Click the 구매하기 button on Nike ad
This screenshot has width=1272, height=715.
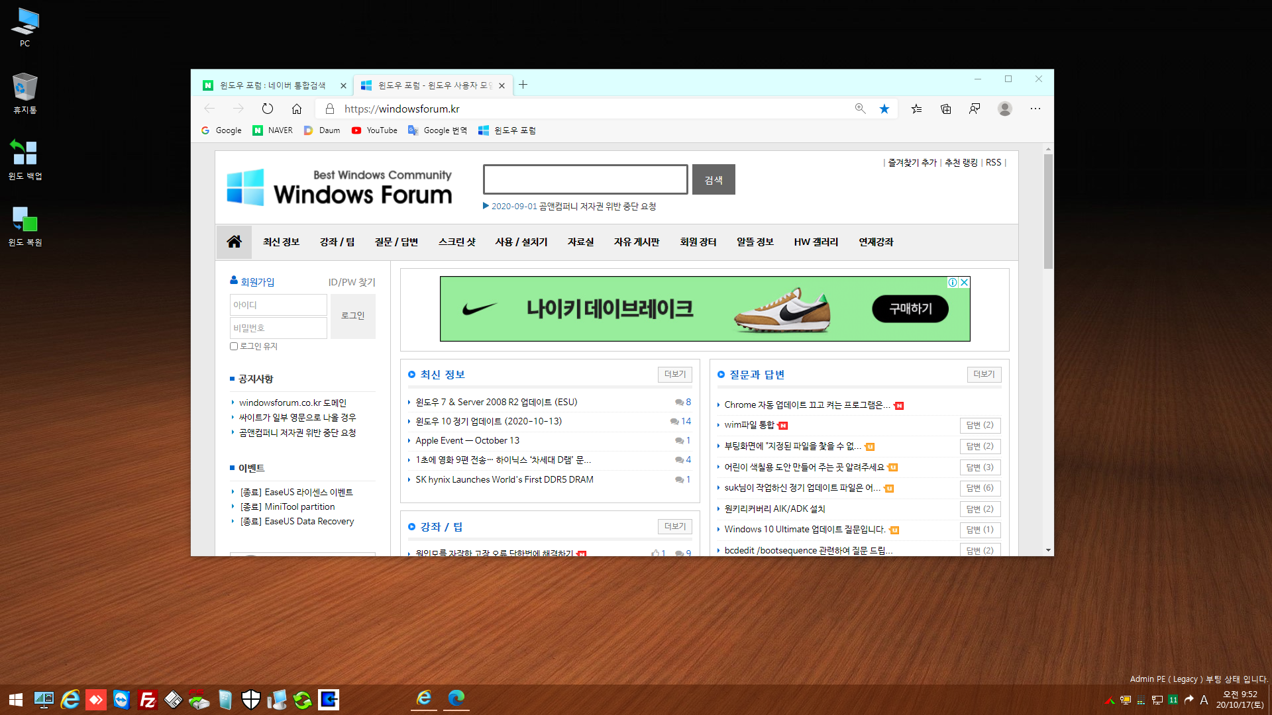(910, 309)
